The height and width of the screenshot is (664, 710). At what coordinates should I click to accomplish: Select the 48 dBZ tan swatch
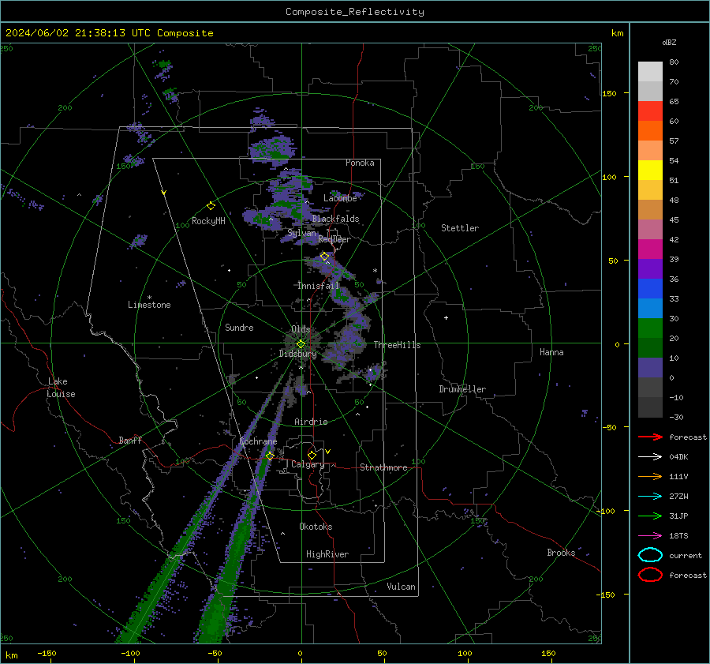(650, 210)
